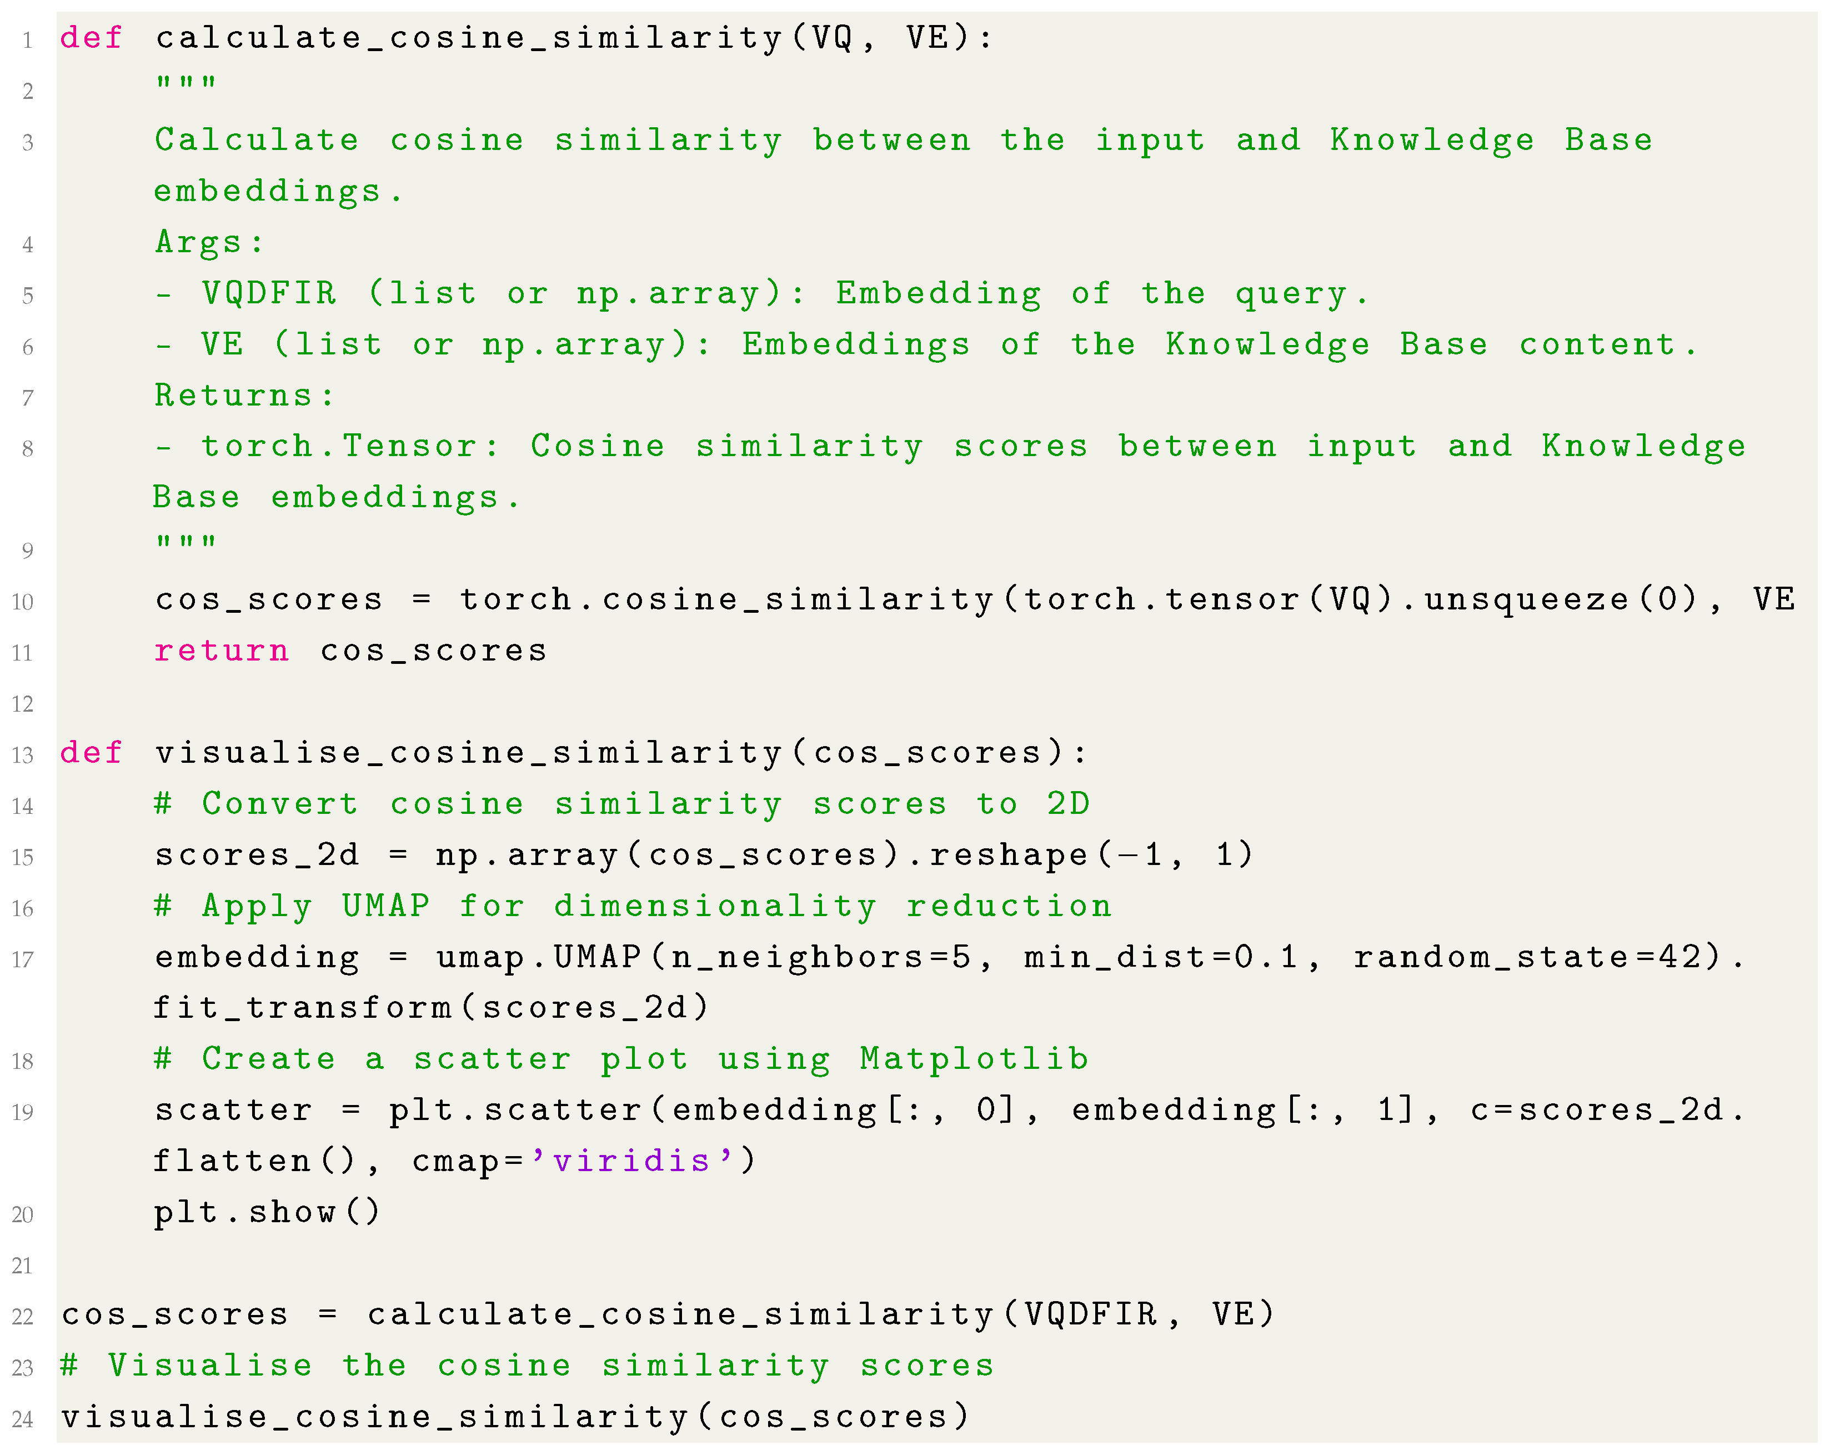
Task: Click torch.cosine_similarity call on line 10
Action: tap(726, 600)
